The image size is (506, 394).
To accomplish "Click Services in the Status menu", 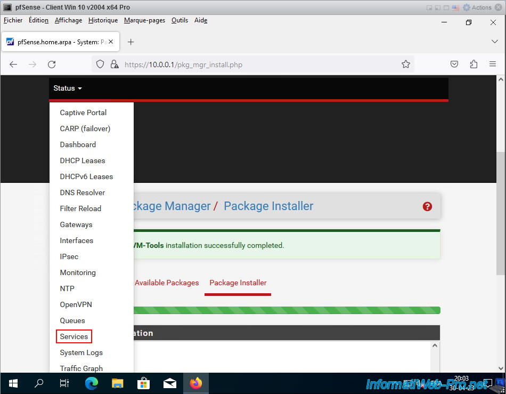I will 74,336.
